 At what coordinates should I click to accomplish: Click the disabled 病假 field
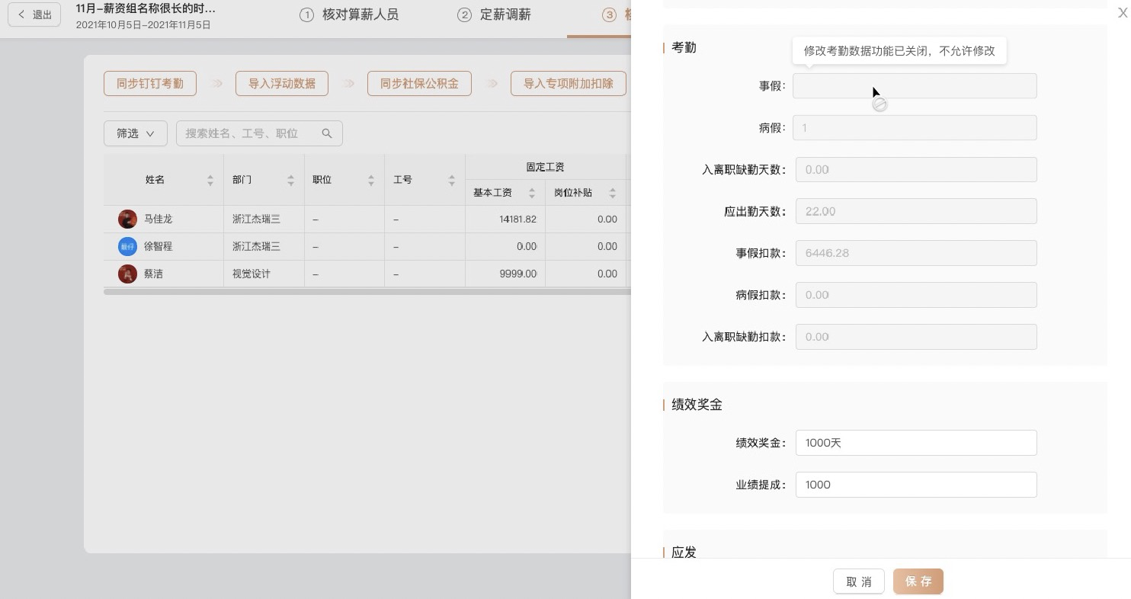tap(915, 127)
